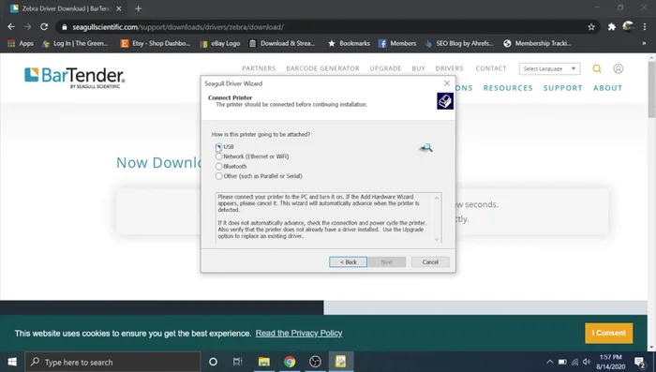This screenshot has height=372, width=656.
Task: Click the I Consent cookie button
Action: (609, 333)
